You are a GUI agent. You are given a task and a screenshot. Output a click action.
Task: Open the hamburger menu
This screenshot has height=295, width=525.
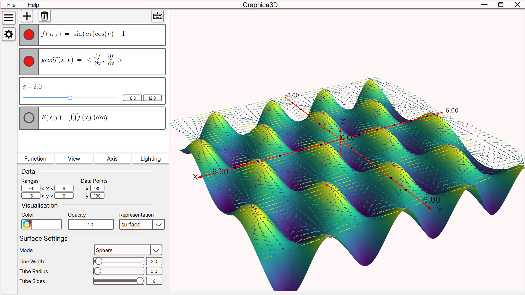pos(9,18)
